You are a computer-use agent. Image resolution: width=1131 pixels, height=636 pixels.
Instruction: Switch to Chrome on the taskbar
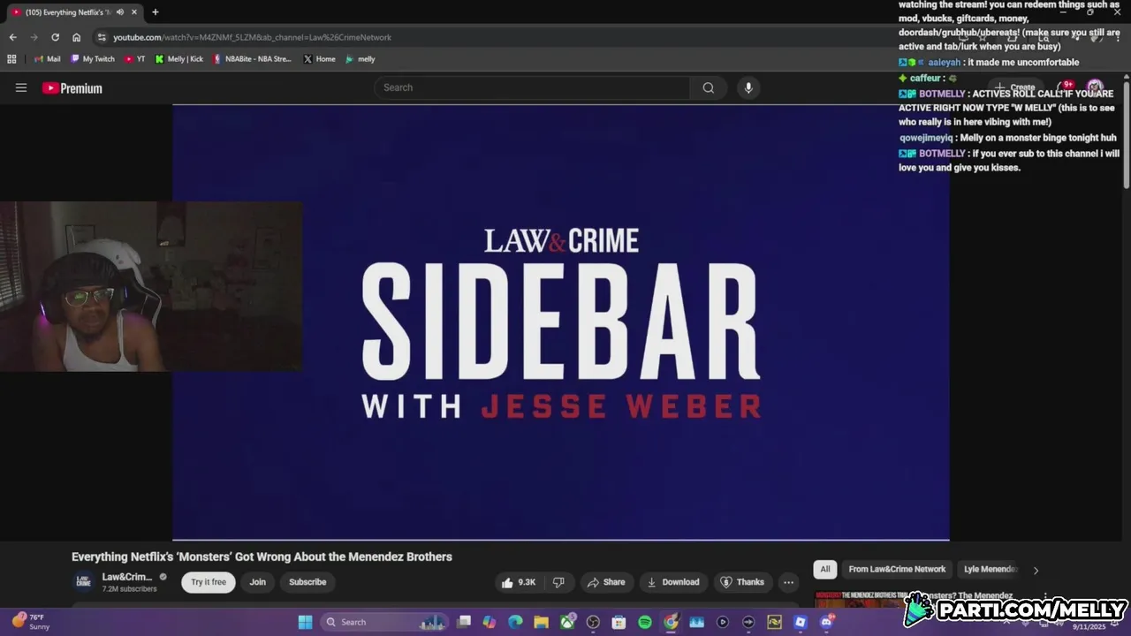coord(671,622)
